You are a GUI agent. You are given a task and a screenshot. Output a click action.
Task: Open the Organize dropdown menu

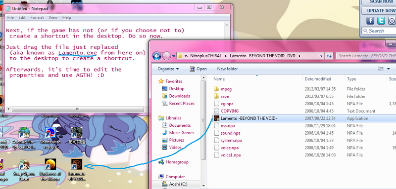pos(168,69)
